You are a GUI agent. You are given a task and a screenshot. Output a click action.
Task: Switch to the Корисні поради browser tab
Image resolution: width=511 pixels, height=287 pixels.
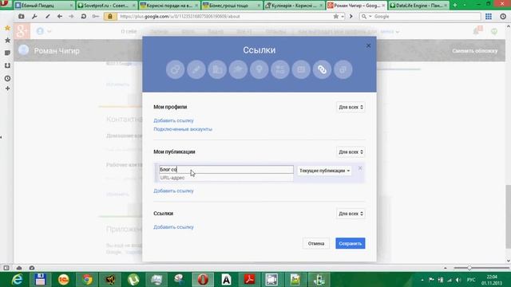(x=169, y=6)
